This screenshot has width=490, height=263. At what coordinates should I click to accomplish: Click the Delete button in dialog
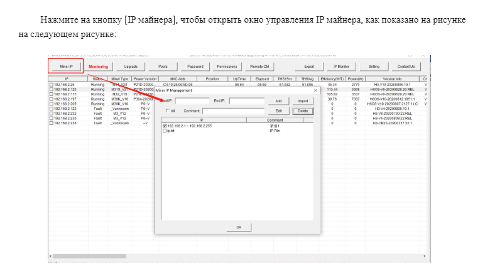303,111
